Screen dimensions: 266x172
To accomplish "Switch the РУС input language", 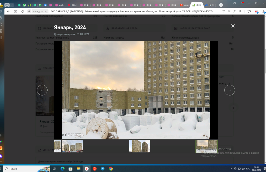I will [x=248, y=169].
